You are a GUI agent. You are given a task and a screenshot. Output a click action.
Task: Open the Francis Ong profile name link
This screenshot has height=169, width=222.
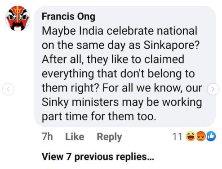pos(68,17)
